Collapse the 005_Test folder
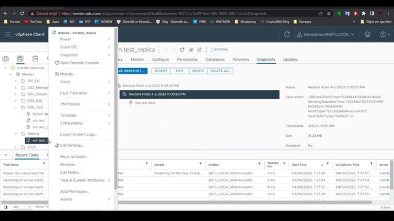 click(x=15, y=107)
